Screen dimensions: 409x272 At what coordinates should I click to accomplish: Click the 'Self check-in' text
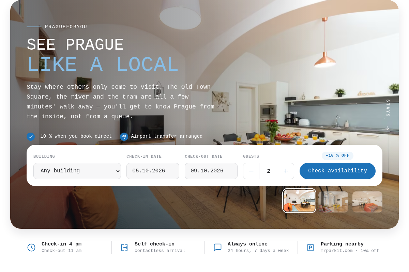154,244
